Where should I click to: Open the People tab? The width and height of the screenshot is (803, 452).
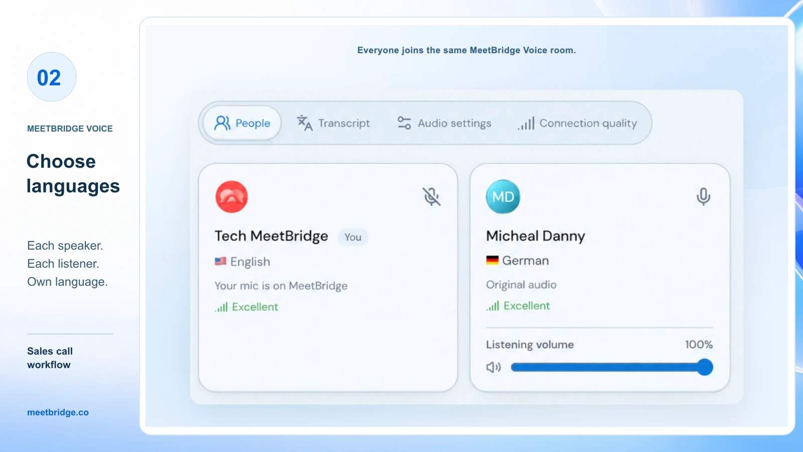[x=242, y=123]
